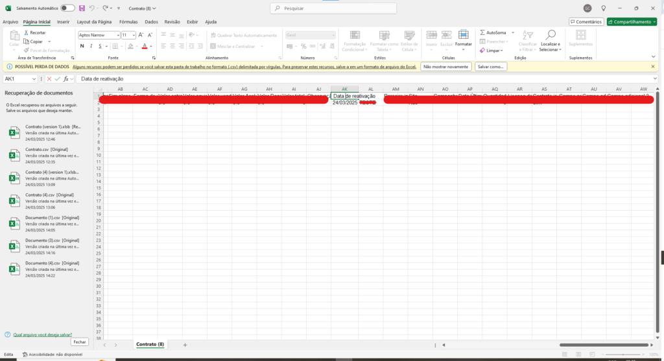
Task: Click the red font color icon
Action: point(144,46)
